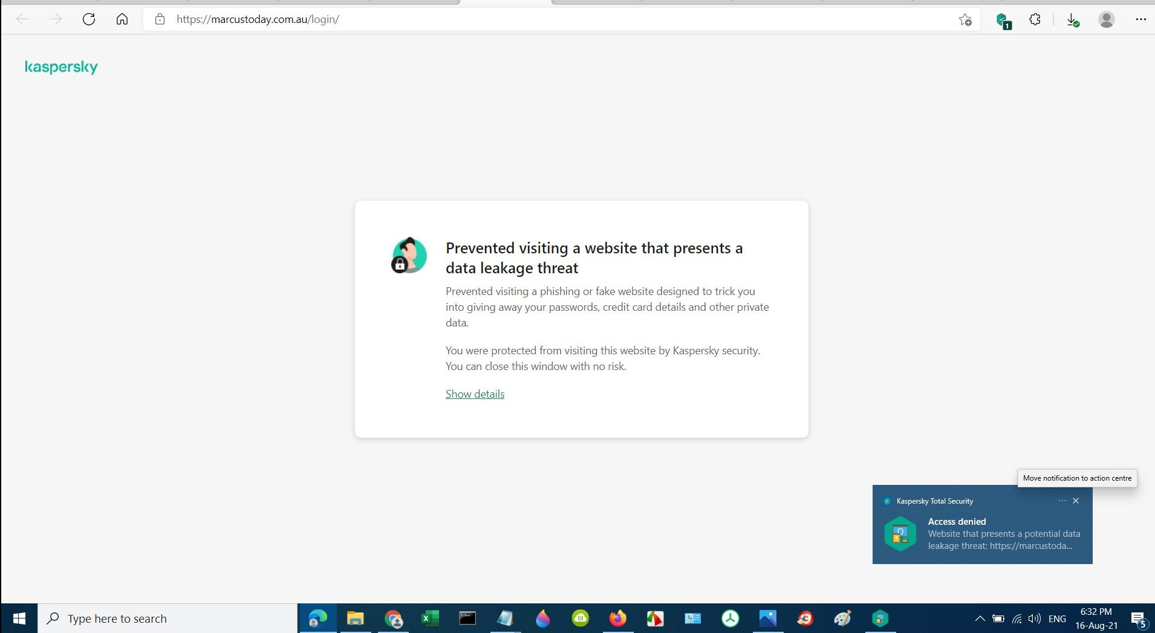
Task: Click the Show details link
Action: (x=475, y=394)
